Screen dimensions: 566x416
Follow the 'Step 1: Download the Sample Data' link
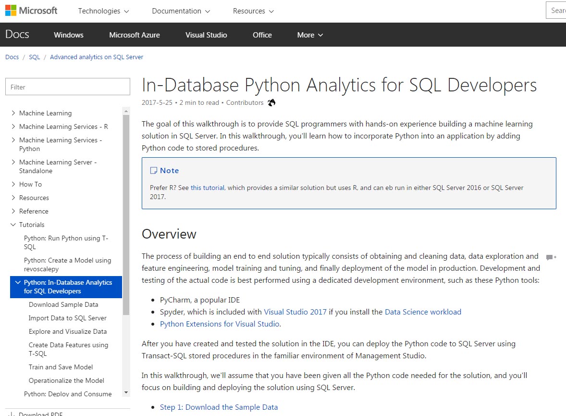pos(219,407)
